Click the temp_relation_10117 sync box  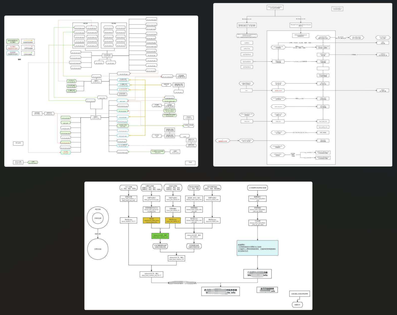[x=129, y=220]
